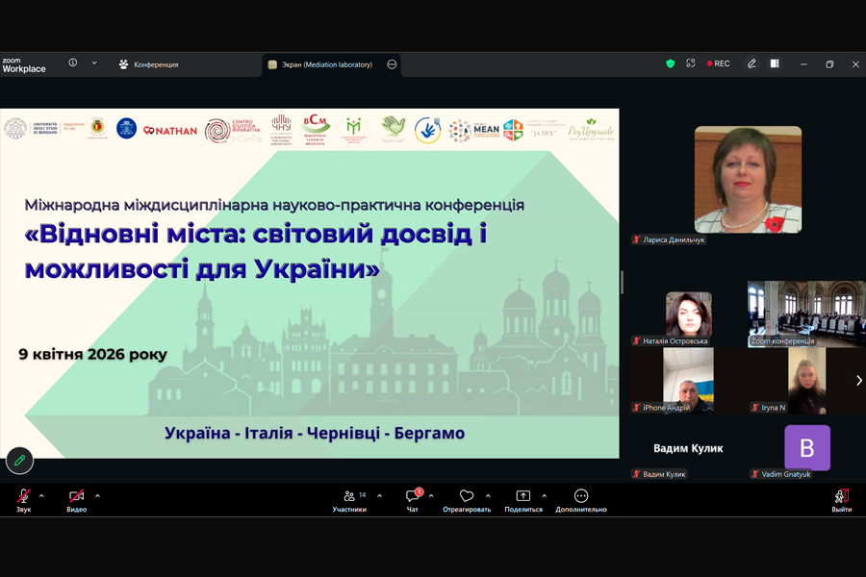Select the Zoom конференція room video thumbnail
This screenshot has height=577, width=866.
click(x=806, y=314)
